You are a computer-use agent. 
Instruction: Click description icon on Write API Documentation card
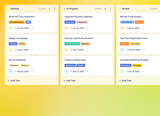(33, 28)
